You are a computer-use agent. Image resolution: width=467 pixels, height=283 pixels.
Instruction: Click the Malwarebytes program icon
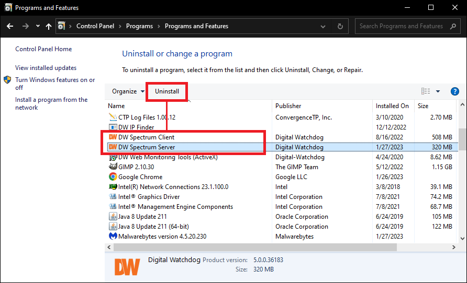click(x=113, y=237)
